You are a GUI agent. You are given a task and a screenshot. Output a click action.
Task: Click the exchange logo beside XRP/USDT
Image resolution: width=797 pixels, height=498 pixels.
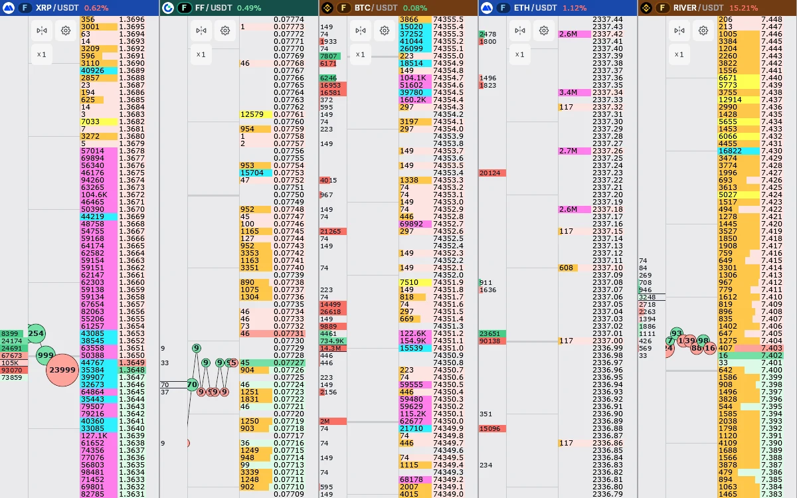pyautogui.click(x=9, y=8)
